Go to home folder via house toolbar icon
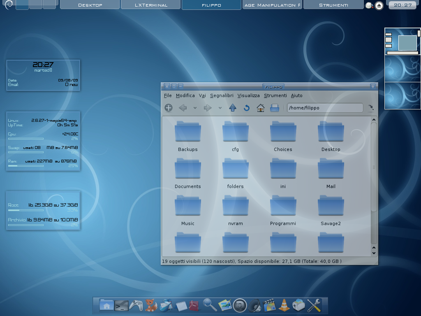 (260, 108)
